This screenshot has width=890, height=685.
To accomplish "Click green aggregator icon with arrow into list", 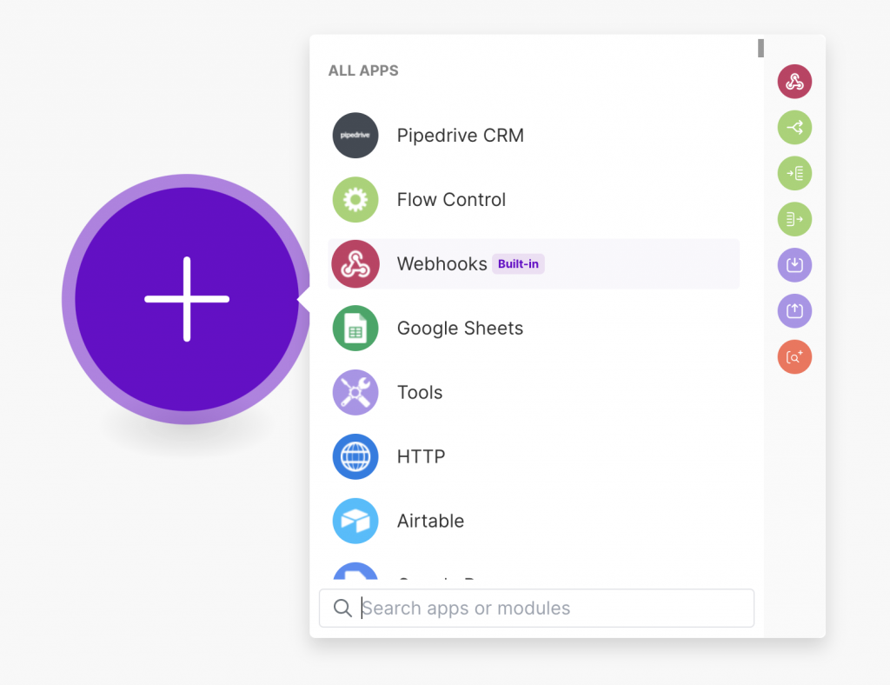I will (x=794, y=173).
